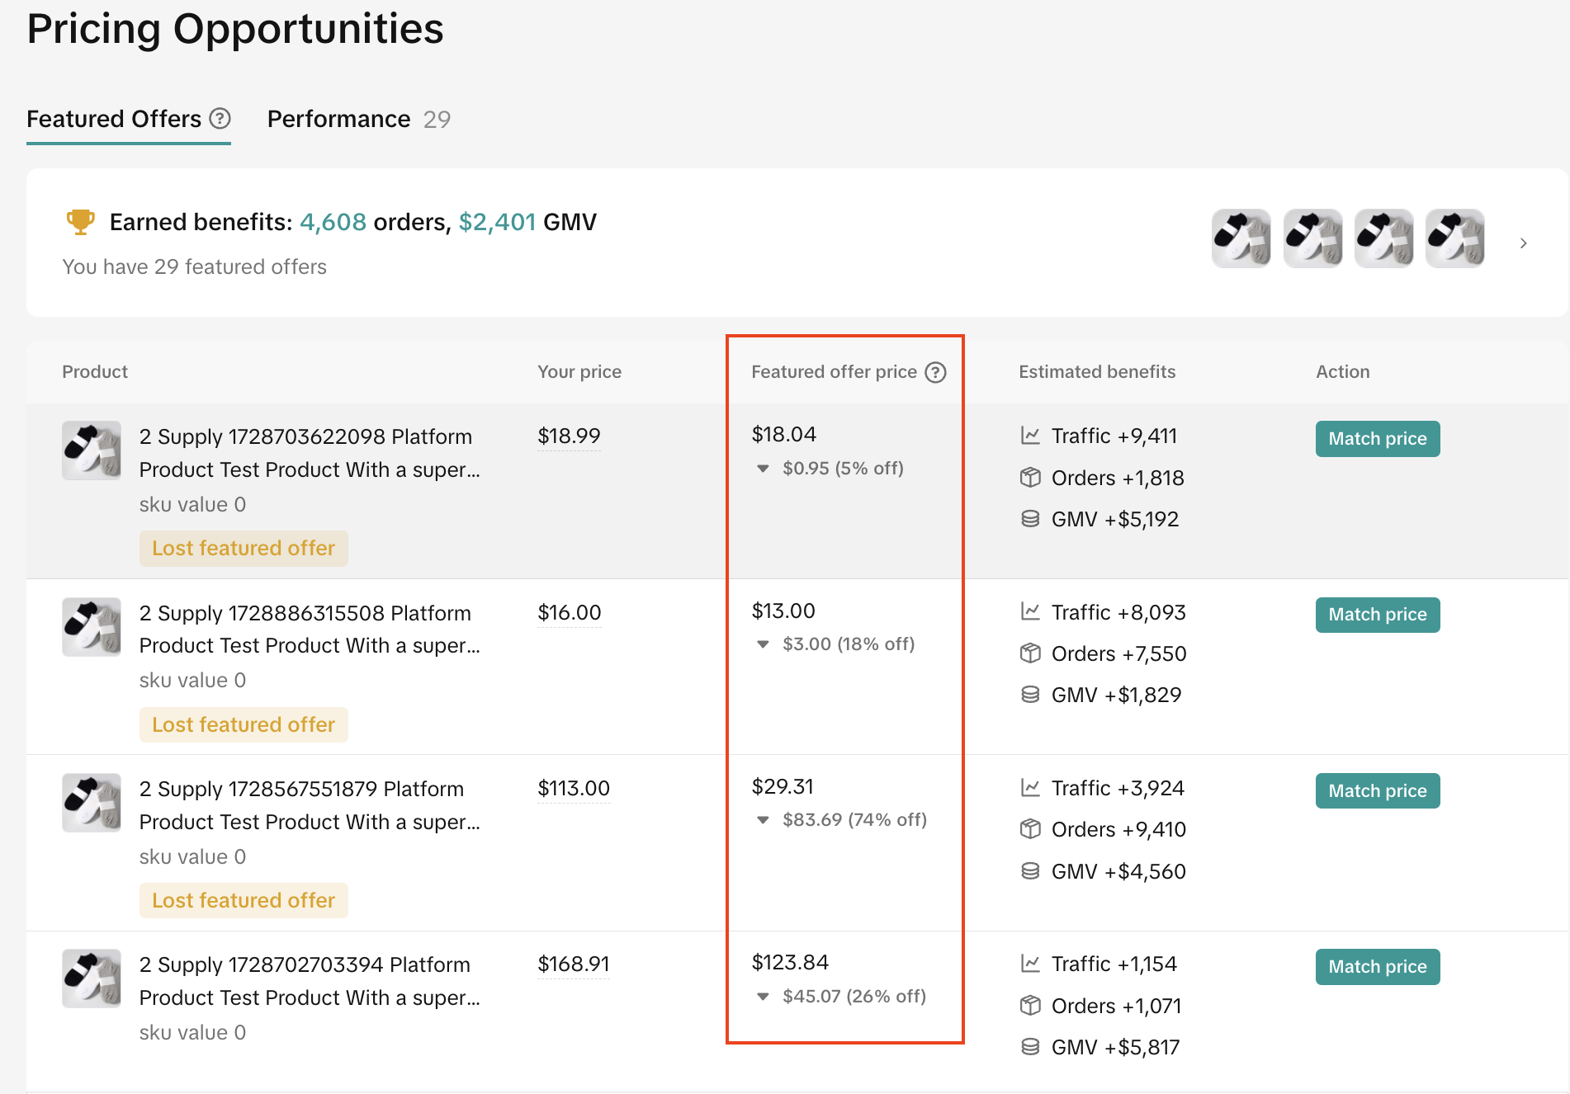Click the Traffic +1,154 chart icon

pos(1030,964)
